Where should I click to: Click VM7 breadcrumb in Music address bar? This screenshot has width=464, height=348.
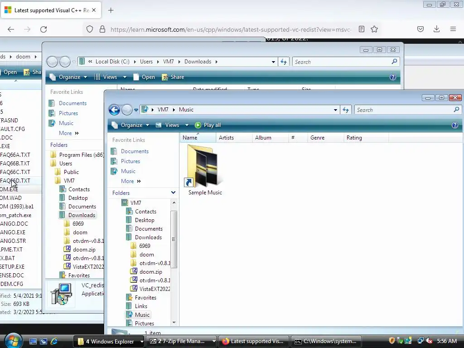coord(163,110)
